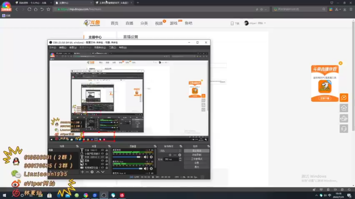Image resolution: width=355 pixels, height=199 pixels.
Task: Move selected source up
Action: 98,172
